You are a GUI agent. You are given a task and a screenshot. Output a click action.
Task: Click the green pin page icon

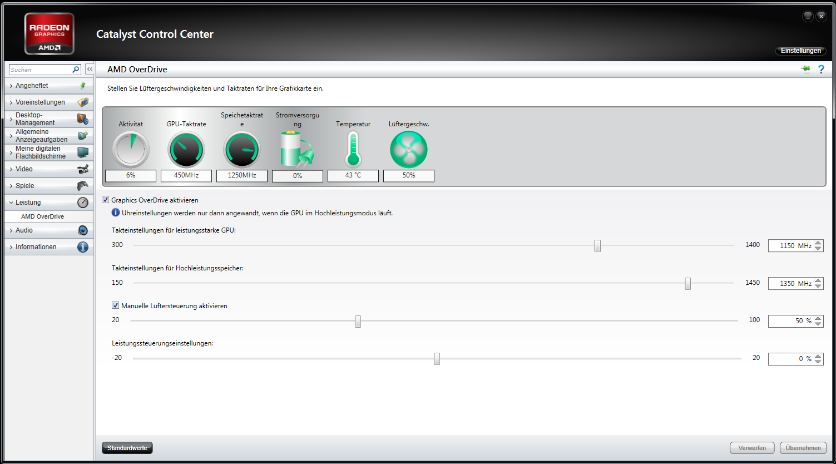[805, 69]
